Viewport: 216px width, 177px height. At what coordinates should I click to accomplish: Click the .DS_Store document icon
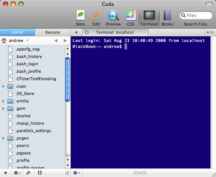10,94
